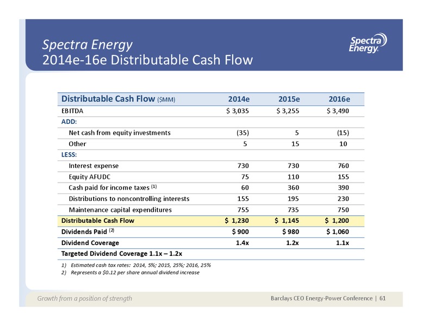The height and width of the screenshot is (326, 422).
Task: Select the slide title '2014e-16e Distributable Cash Flow'
Action: tap(147, 60)
